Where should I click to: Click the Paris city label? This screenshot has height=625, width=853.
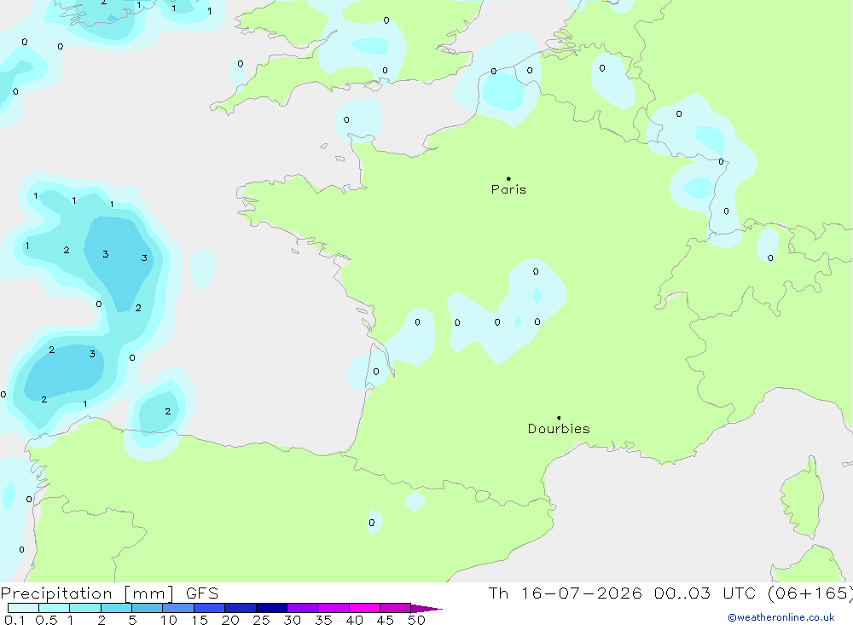pos(508,189)
